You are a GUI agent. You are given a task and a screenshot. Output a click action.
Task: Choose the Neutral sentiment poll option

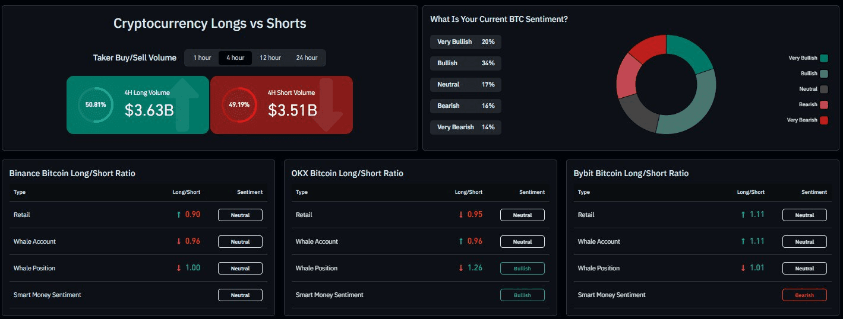coord(466,85)
